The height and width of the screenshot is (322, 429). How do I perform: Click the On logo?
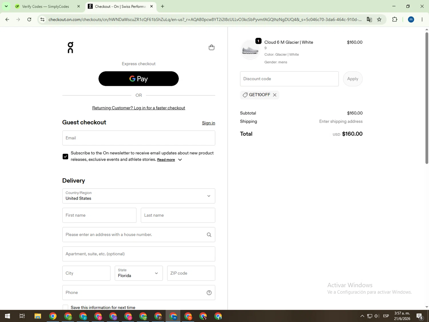[70, 48]
